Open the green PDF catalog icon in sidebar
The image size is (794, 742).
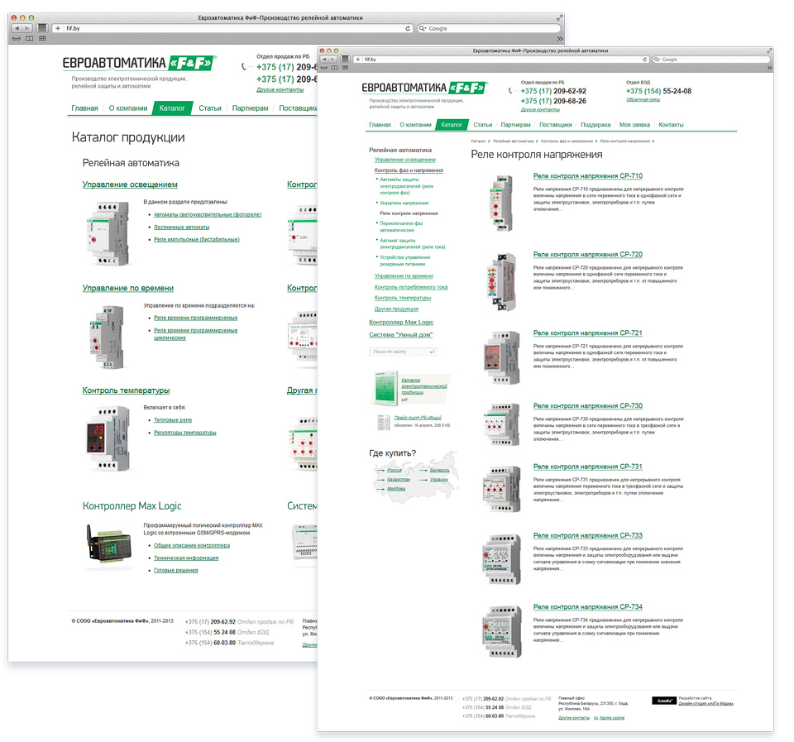click(x=386, y=389)
